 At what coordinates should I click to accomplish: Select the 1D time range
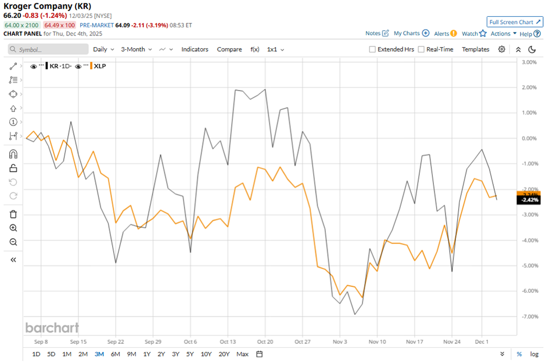36,354
